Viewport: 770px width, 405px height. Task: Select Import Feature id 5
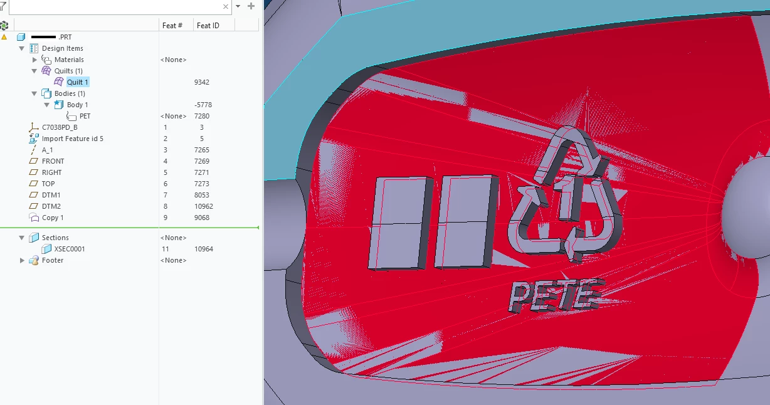pos(73,139)
